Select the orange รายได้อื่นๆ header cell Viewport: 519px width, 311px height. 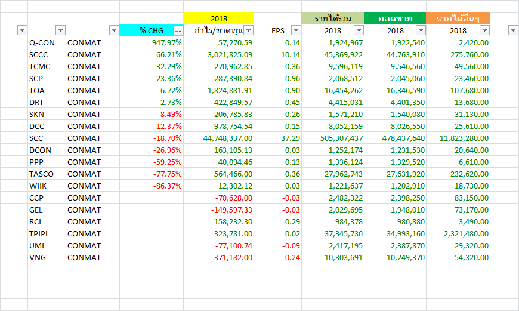[458, 19]
